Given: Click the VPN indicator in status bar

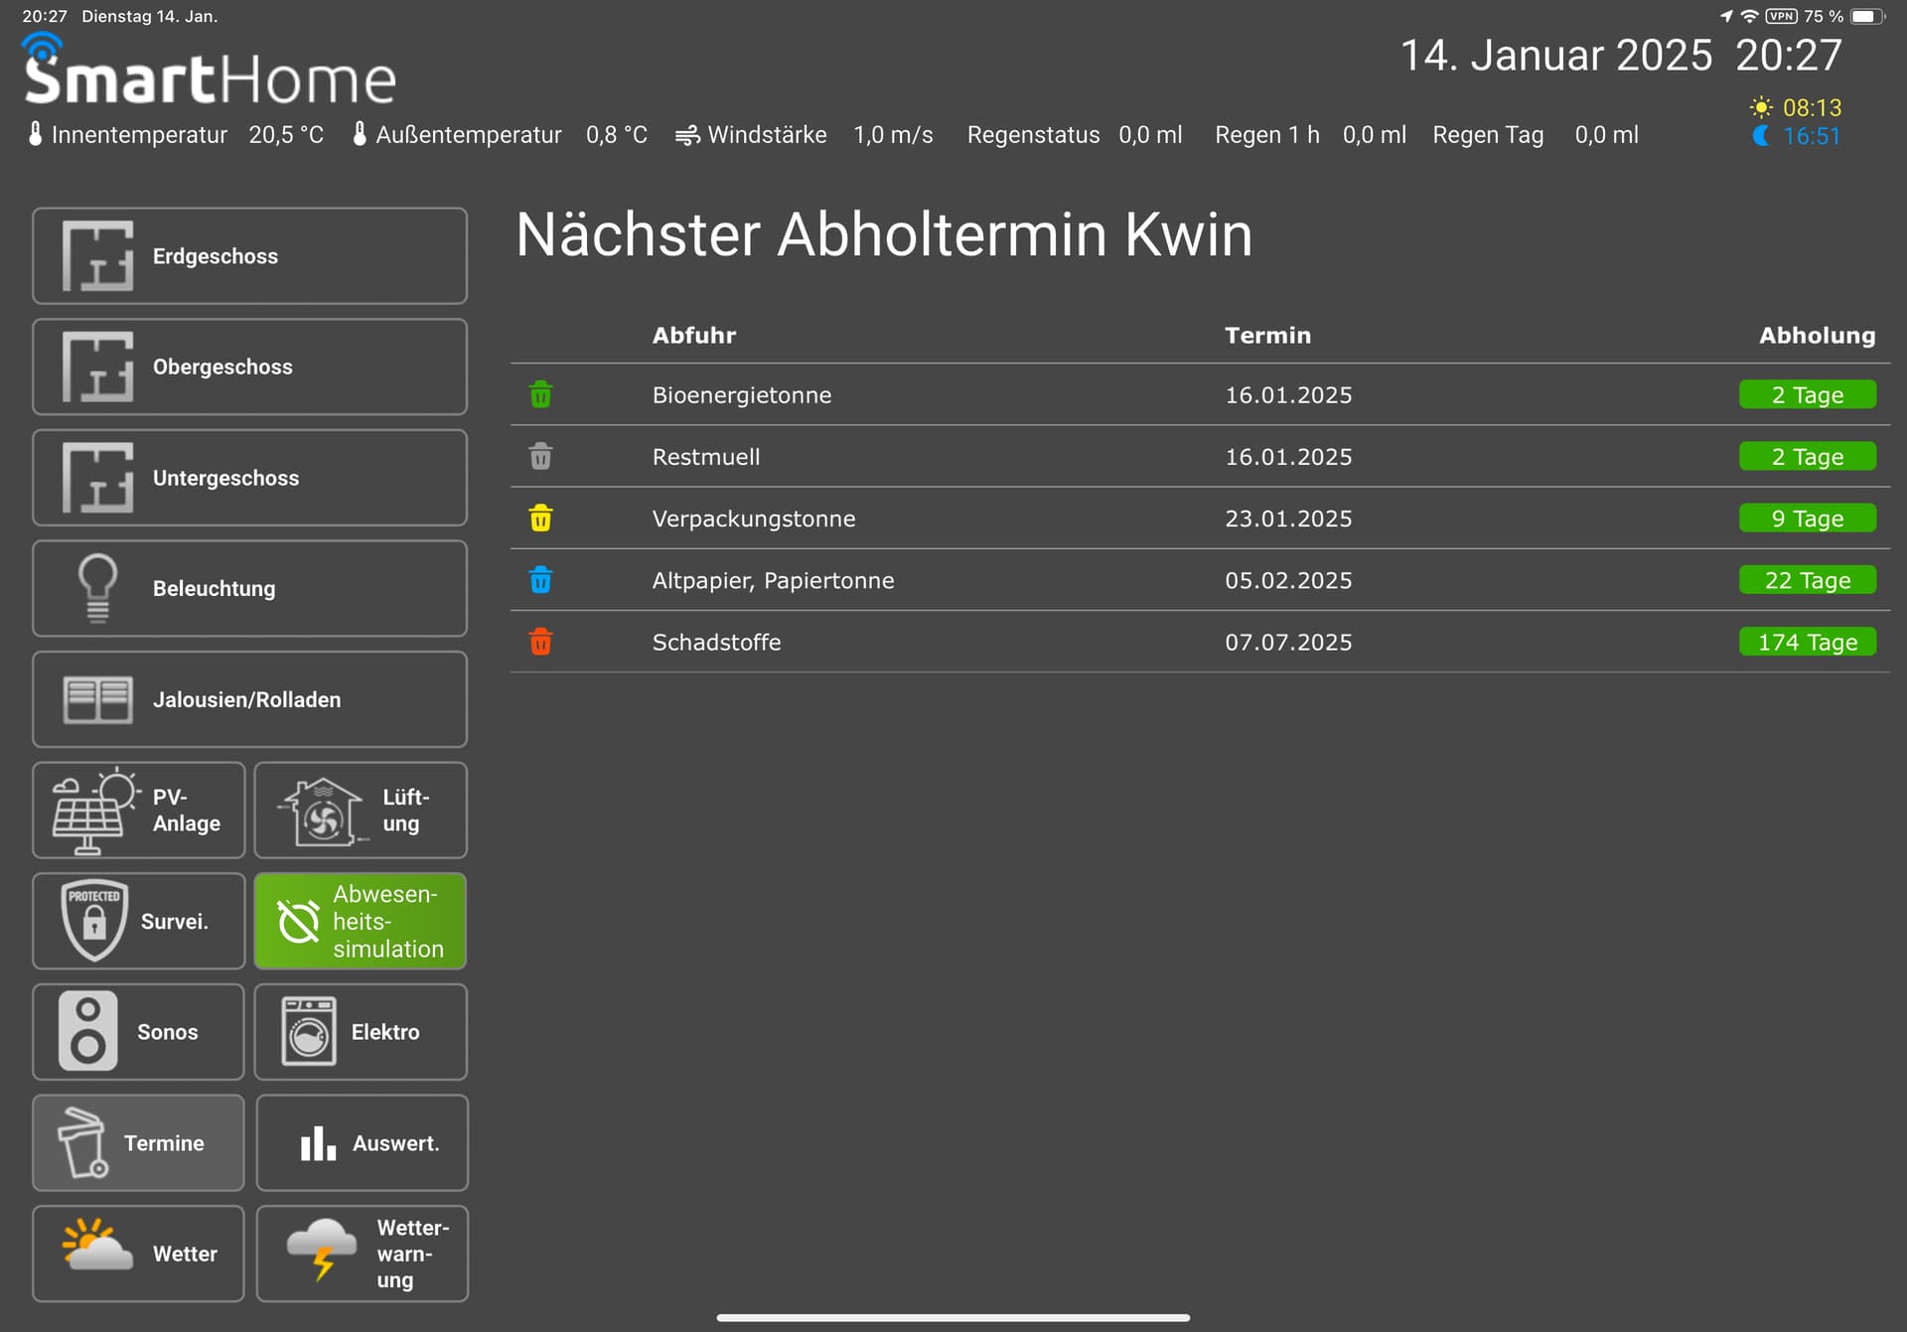Looking at the screenshot, I should (x=1781, y=16).
